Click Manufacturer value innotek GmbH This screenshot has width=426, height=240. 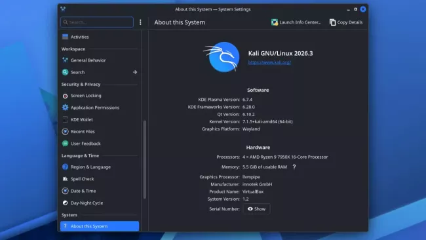click(x=257, y=184)
